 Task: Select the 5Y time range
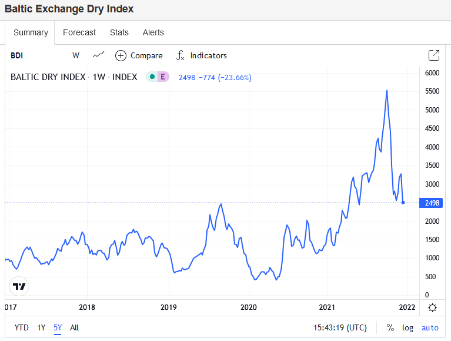click(x=58, y=327)
